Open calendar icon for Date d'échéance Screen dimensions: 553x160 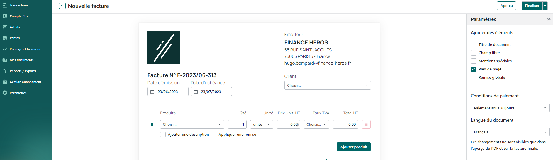pyautogui.click(x=196, y=92)
